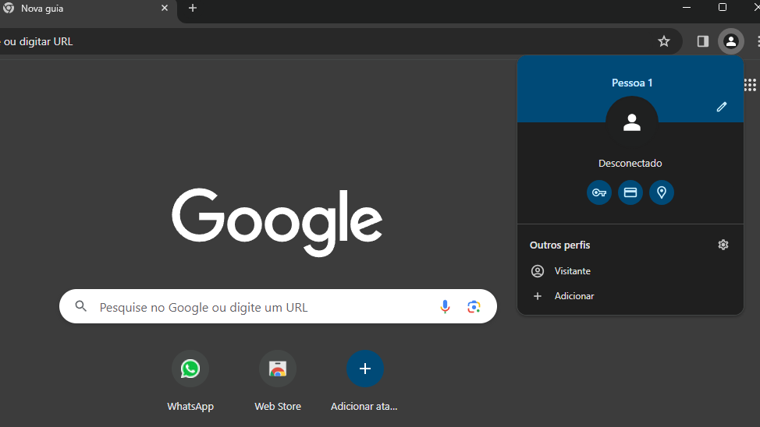This screenshot has width=760, height=427.
Task: Choose Adicionar to add a profile
Action: (574, 296)
